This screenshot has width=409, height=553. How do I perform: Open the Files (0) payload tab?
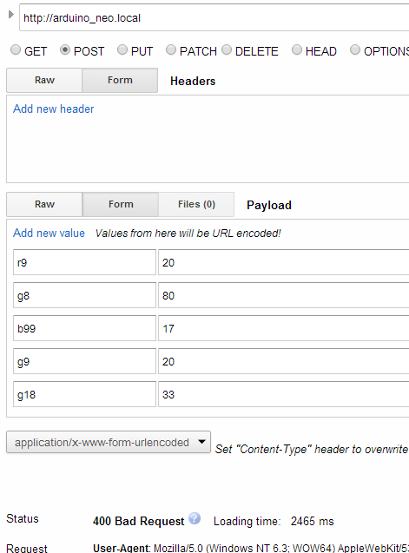coord(196,205)
